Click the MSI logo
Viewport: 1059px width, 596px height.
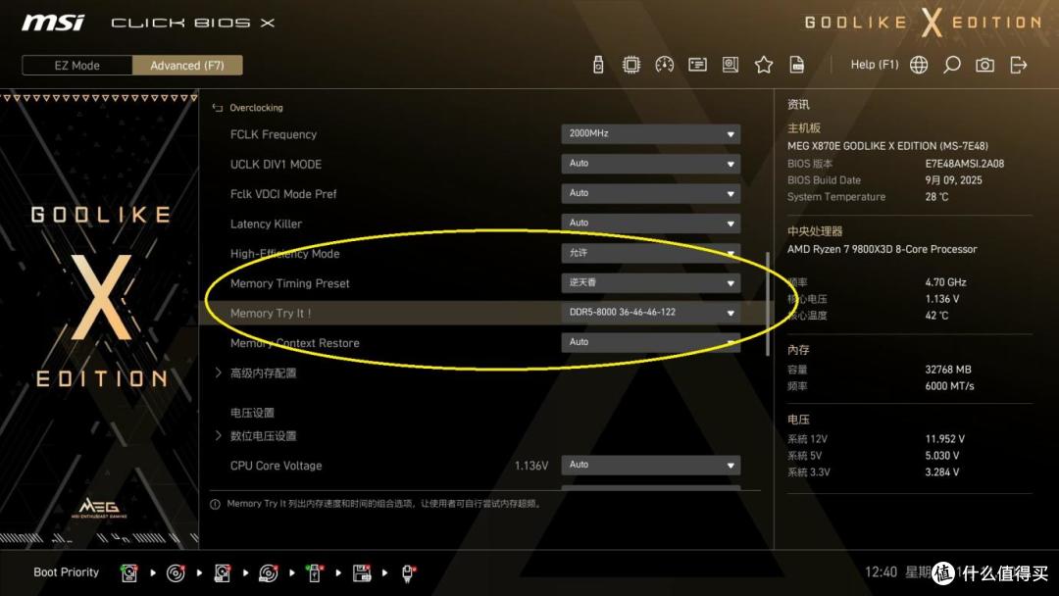tap(53, 23)
